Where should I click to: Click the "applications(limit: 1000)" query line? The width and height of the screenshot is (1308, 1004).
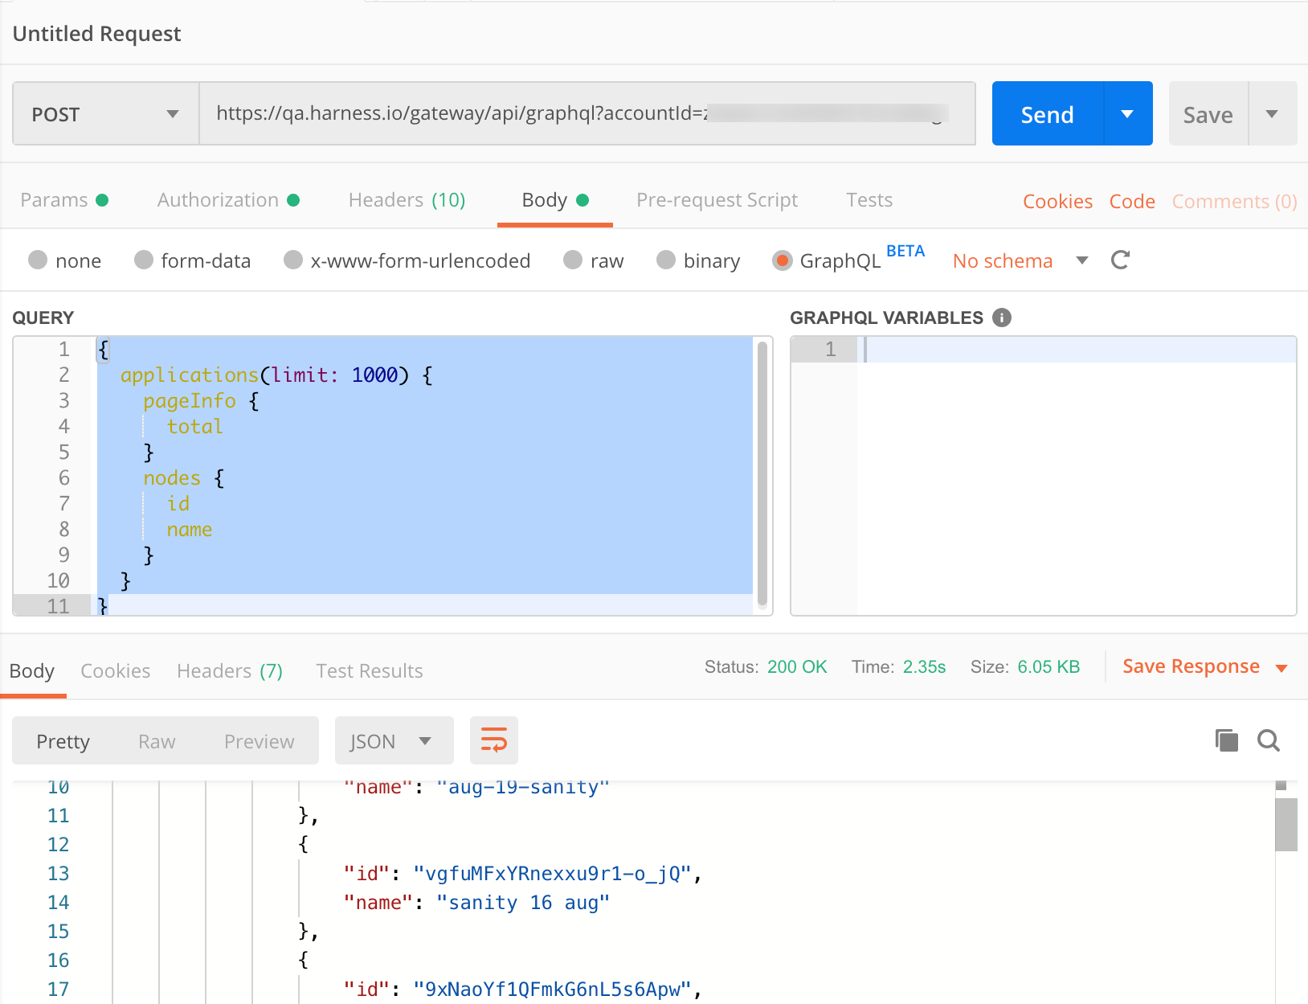276,375
